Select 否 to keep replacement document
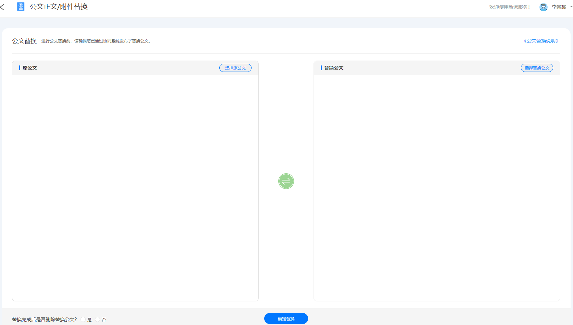The image size is (573, 325). point(98,320)
